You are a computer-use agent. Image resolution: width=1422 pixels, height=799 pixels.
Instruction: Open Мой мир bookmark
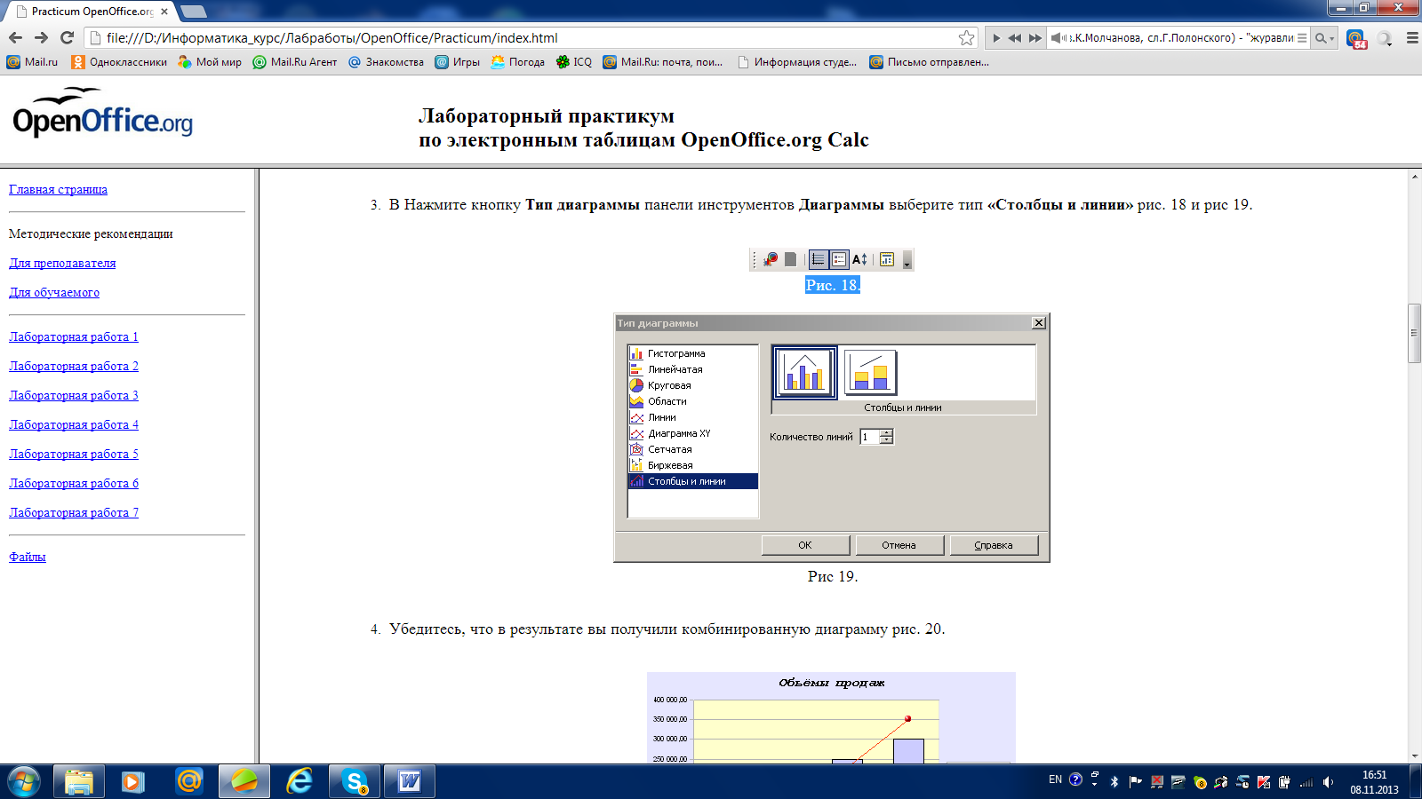pyautogui.click(x=210, y=62)
